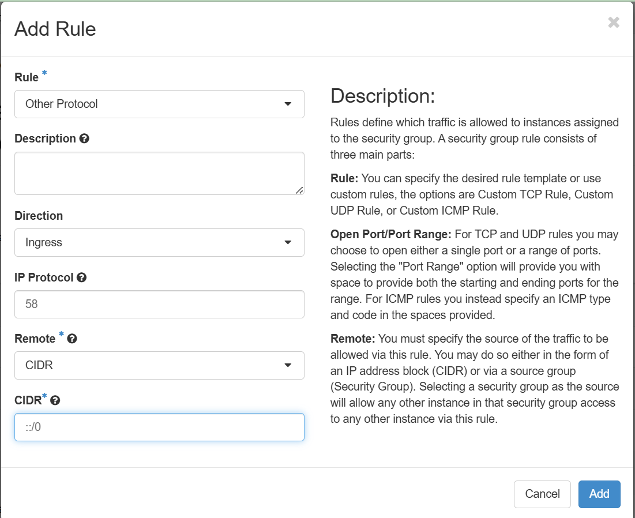Click the CIDR field label text
Screen dimensions: 635x518
(28, 400)
